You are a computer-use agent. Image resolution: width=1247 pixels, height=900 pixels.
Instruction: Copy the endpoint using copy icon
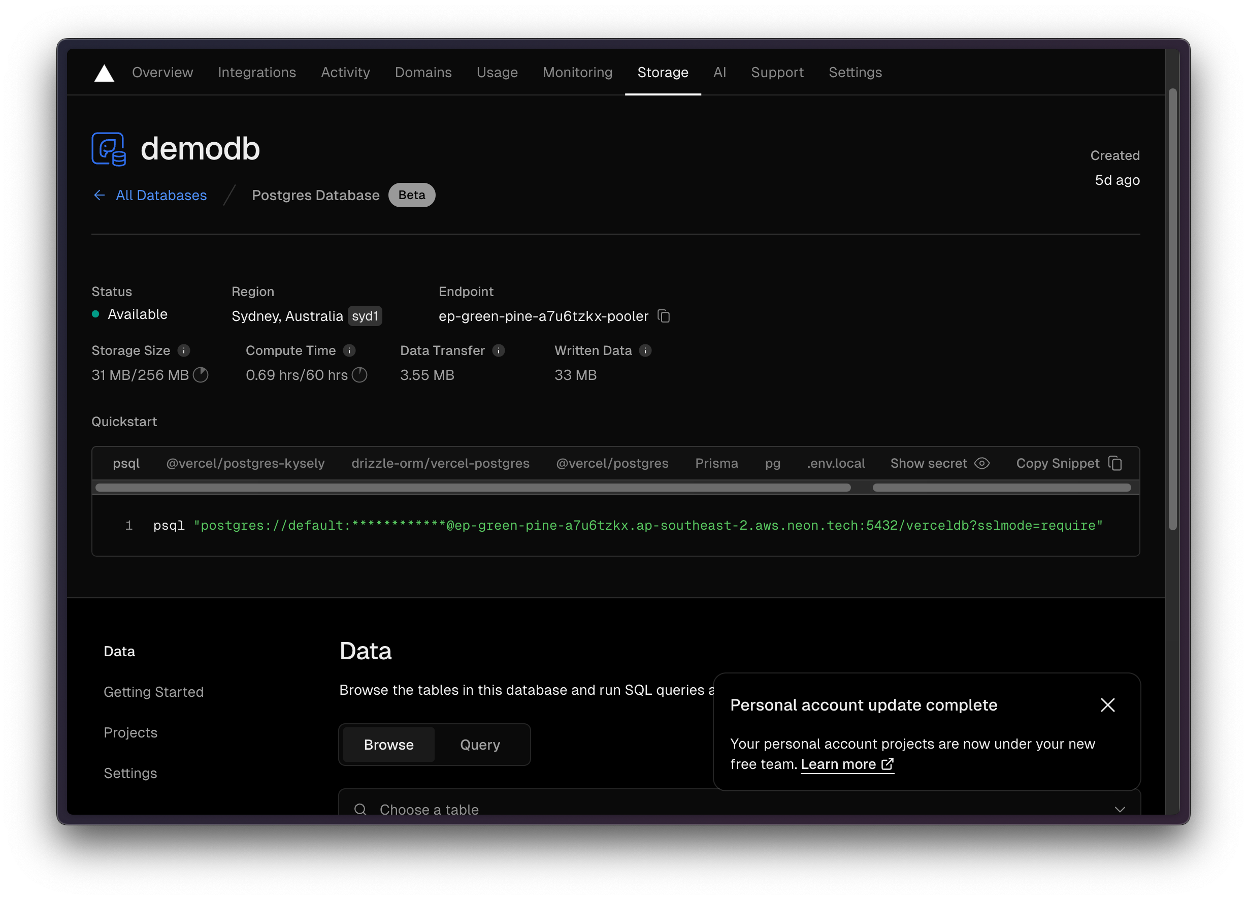click(664, 316)
